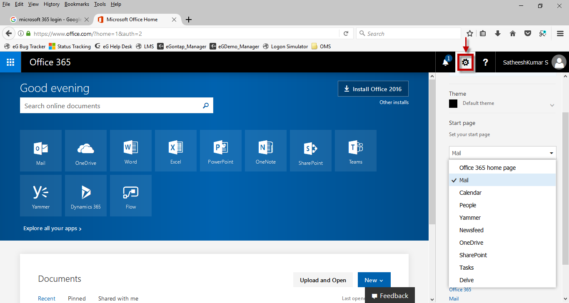Click the black Default theme swatch
This screenshot has height=303, width=569.
[x=453, y=104]
